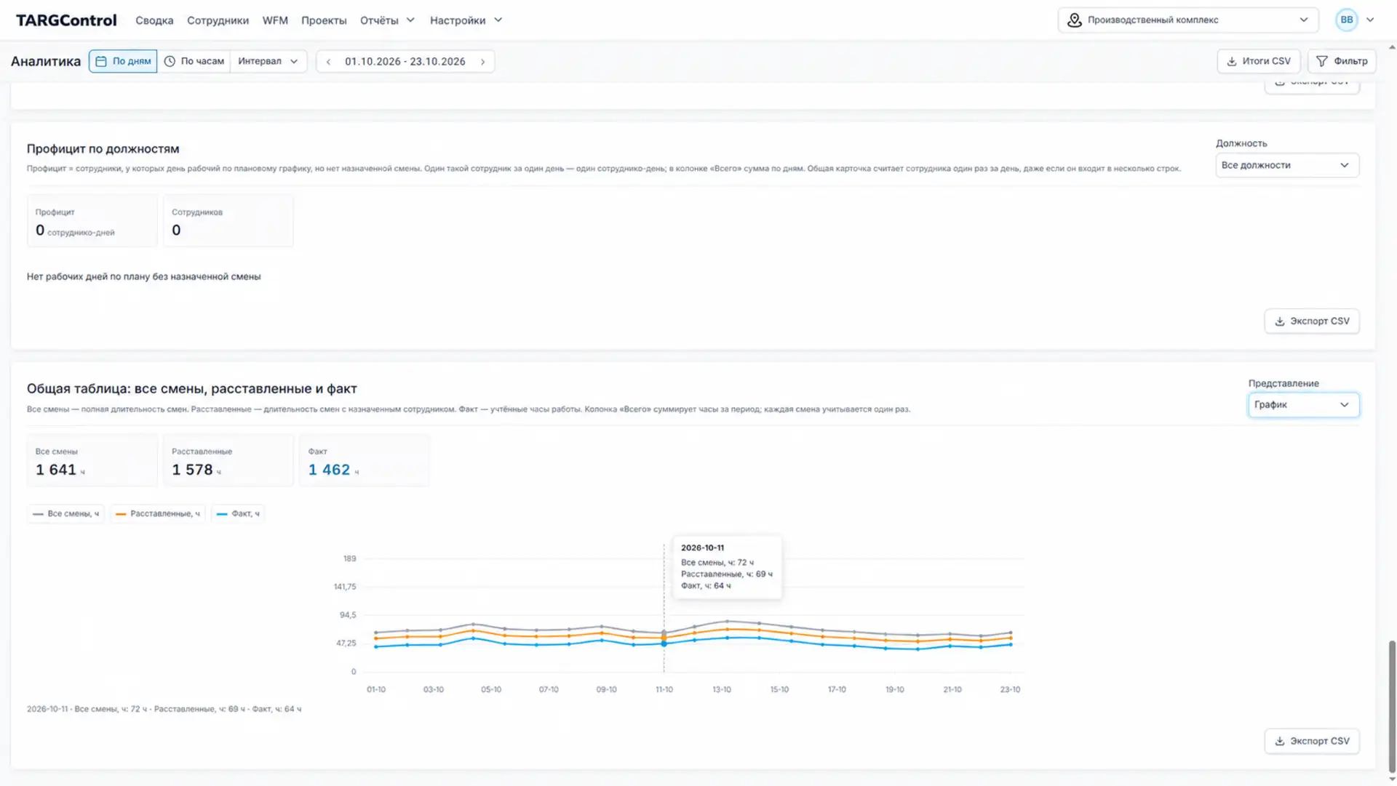
Task: Click the calendar icon on По дням
Action: [101, 62]
